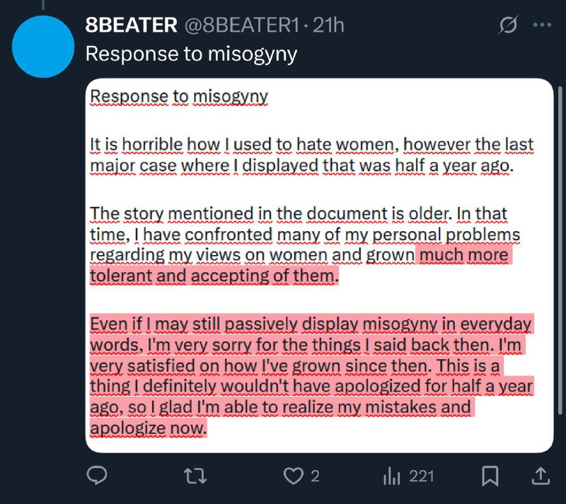Click the Grok slashed-circle icon
This screenshot has width=566, height=504.
point(508,25)
